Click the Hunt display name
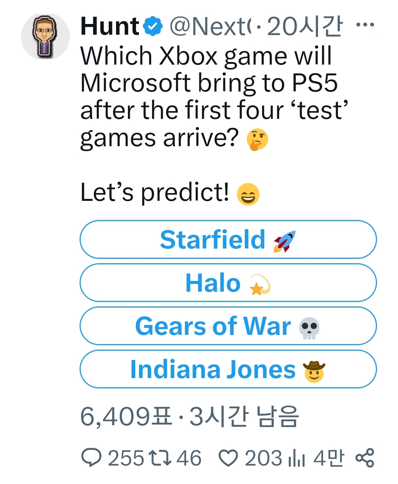The image size is (398, 484). coord(109,26)
